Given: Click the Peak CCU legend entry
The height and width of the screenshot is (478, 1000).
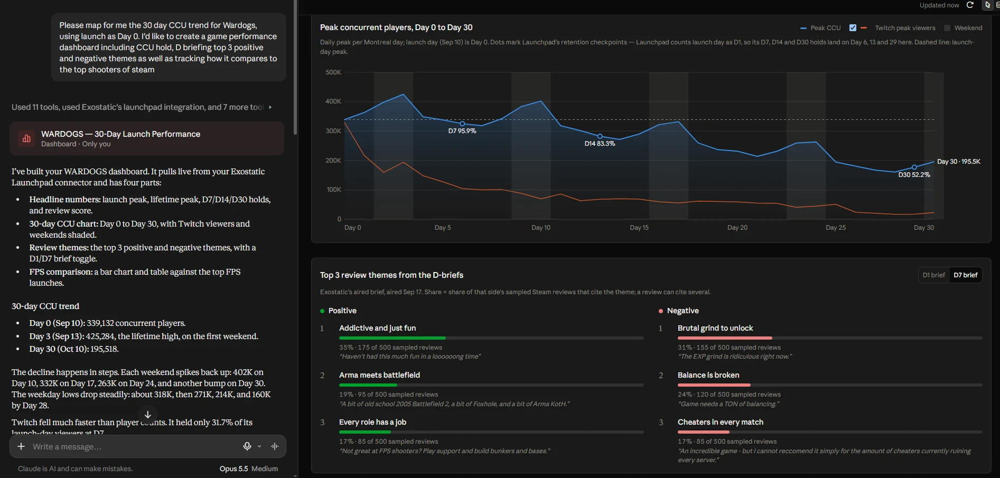Looking at the screenshot, I should [x=820, y=28].
